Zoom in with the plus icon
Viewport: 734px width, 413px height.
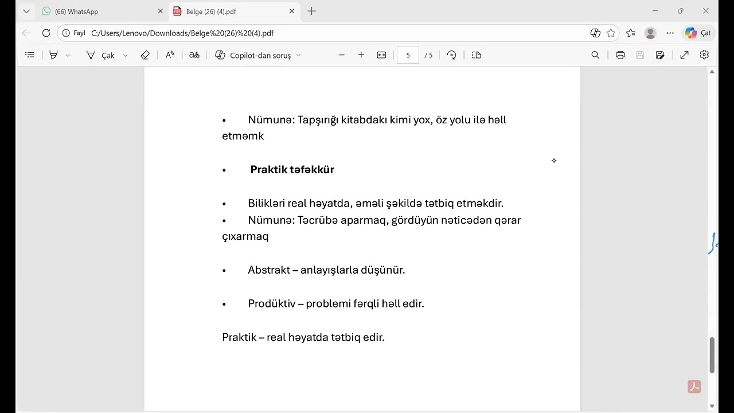361,55
